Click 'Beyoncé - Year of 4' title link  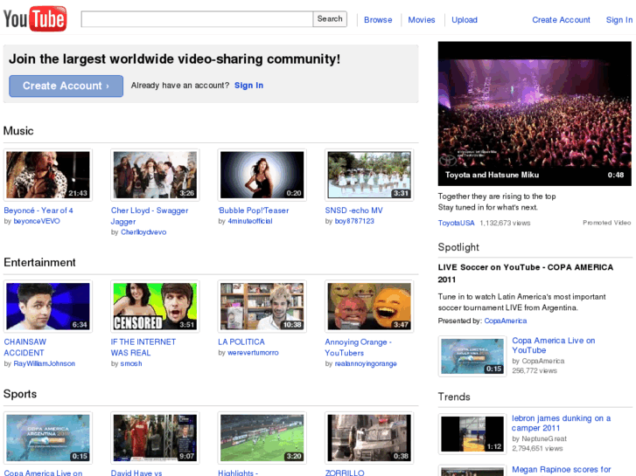coord(38,210)
